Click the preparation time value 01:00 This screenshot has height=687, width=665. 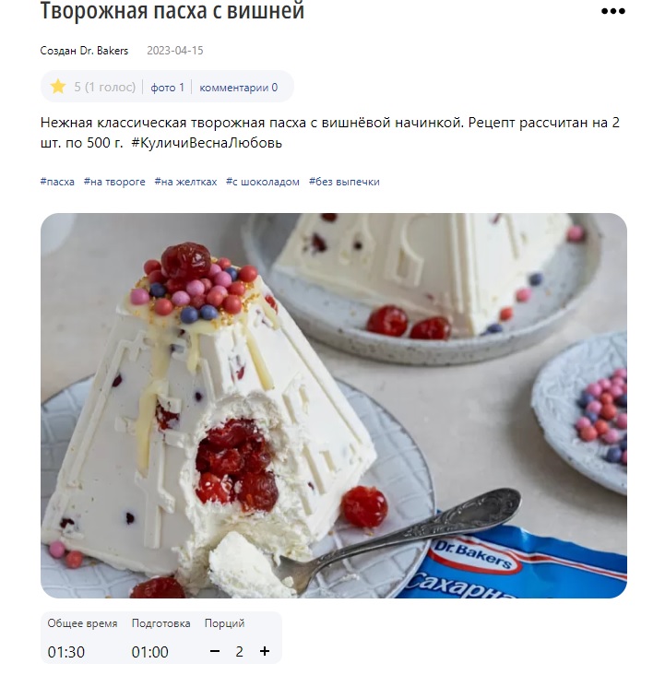click(x=150, y=652)
